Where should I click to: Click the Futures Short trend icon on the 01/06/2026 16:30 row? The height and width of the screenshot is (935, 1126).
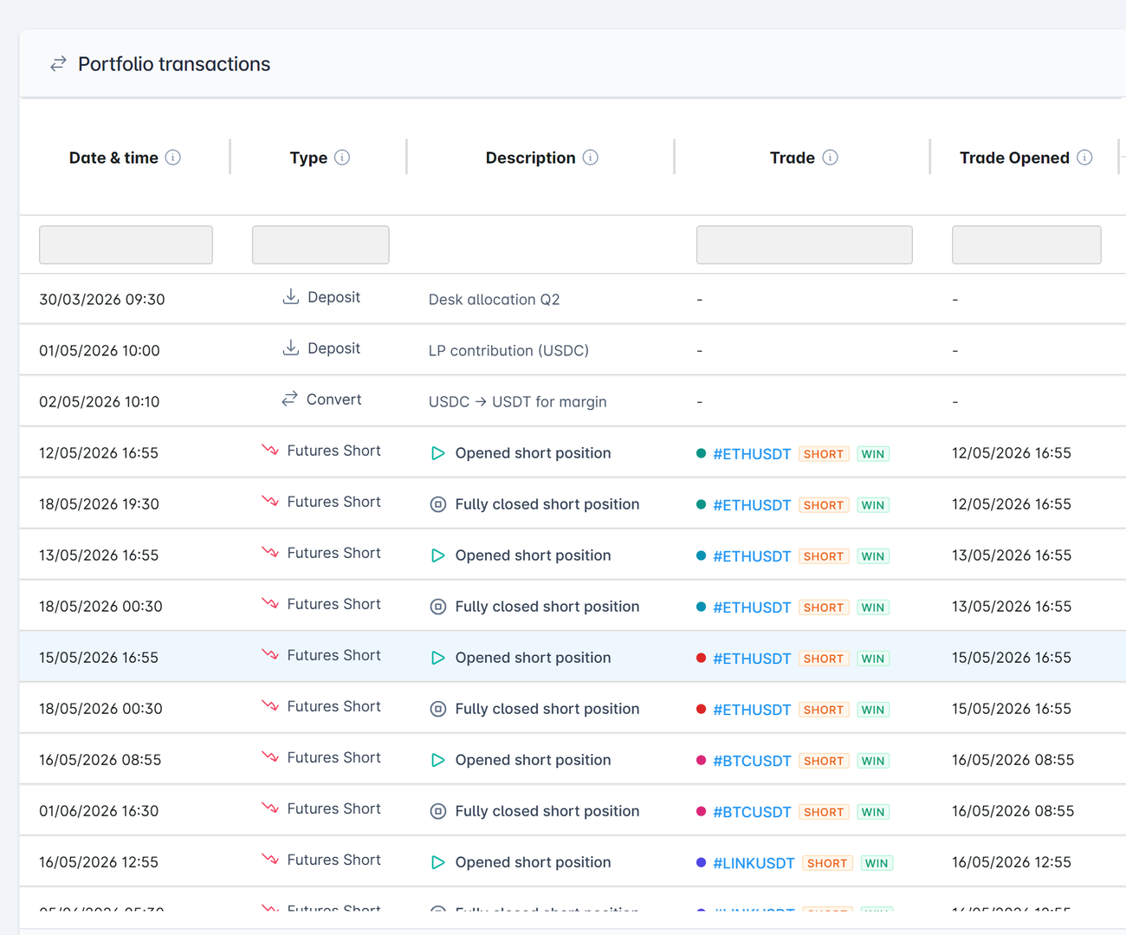click(270, 808)
